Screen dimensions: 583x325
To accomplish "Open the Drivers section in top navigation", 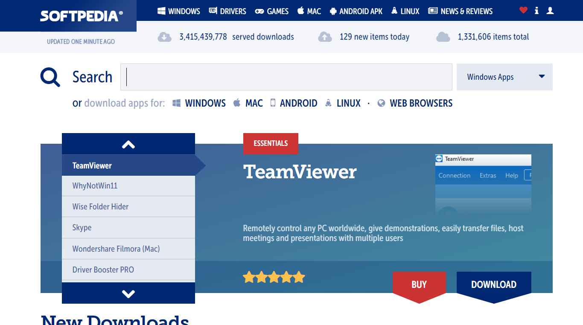I will (x=227, y=11).
